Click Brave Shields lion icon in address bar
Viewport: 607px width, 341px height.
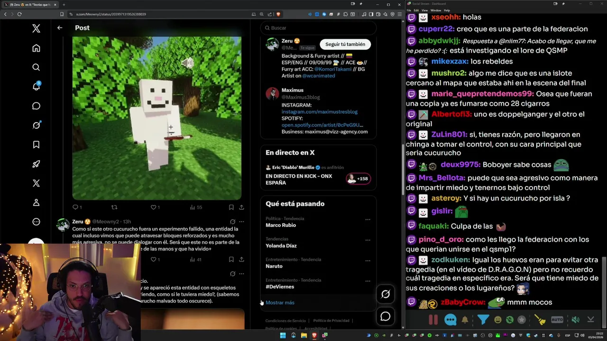[278, 14]
